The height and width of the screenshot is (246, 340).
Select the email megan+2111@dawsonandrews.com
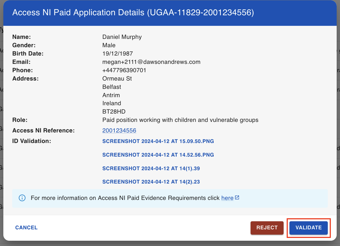point(151,62)
